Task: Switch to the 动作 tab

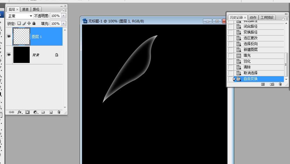Action: coord(253,17)
